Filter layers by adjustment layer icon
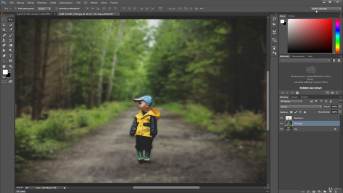 click(x=316, y=101)
